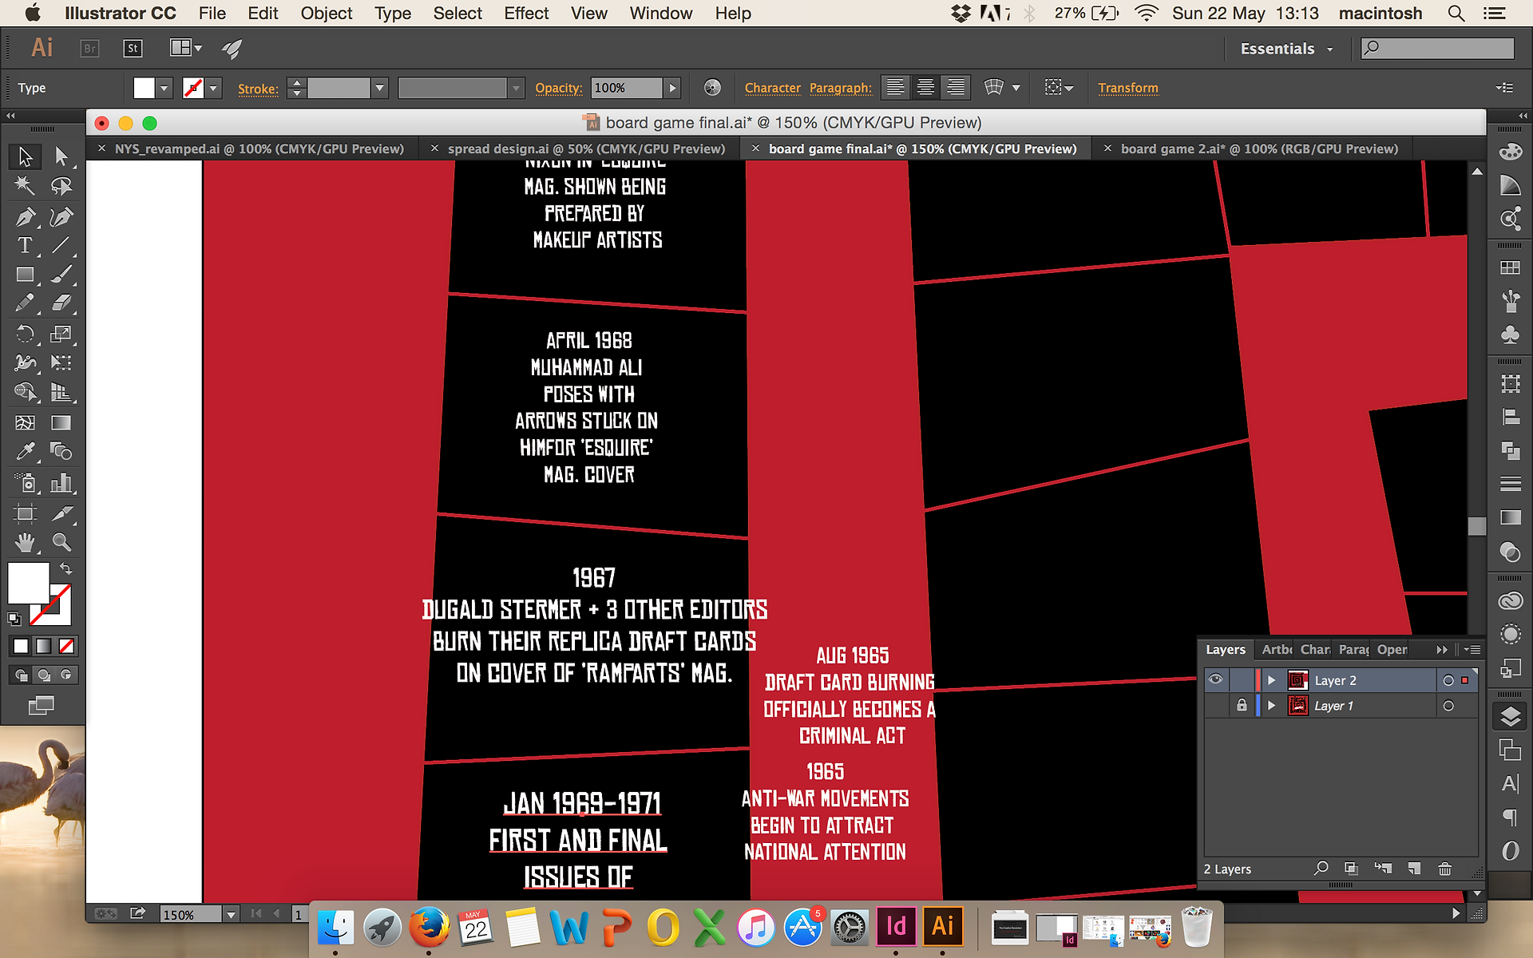Screen dimensions: 1533x958
Task: Unlock Layer 1 via its padlock
Action: pos(1242,706)
